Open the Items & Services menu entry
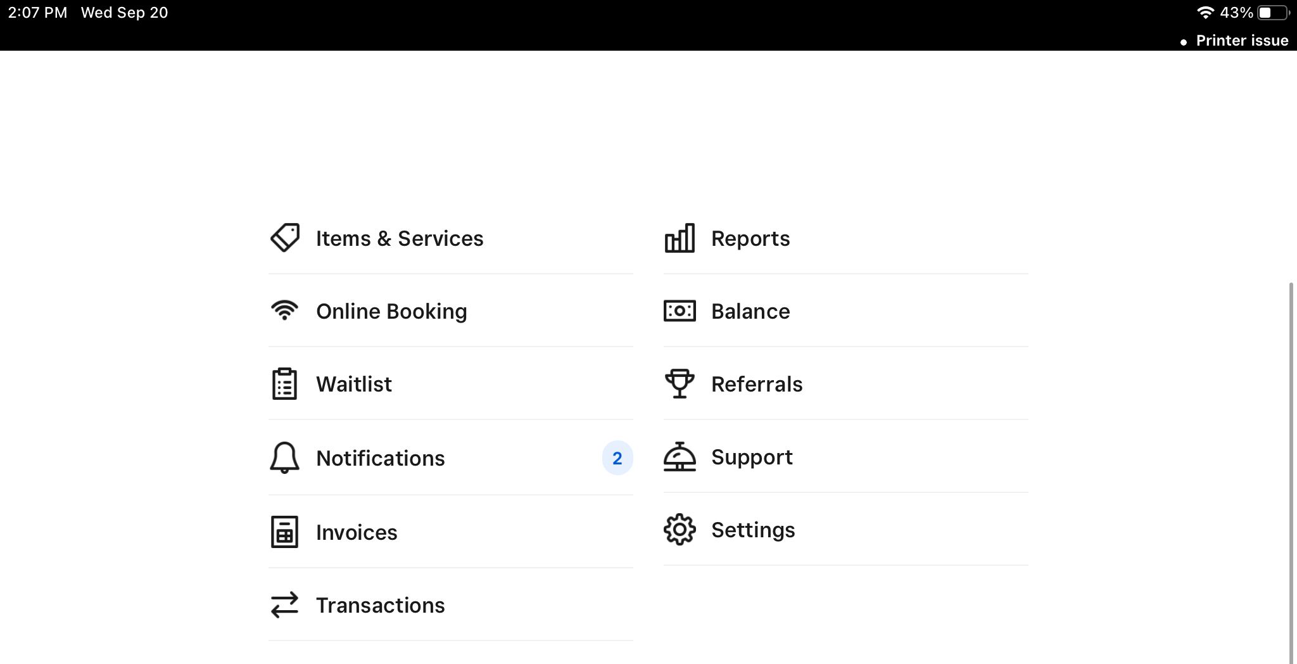Screen dimensions: 1297x664 (400, 238)
